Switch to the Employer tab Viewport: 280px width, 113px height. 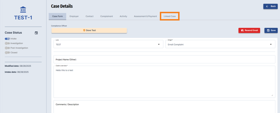(74, 16)
